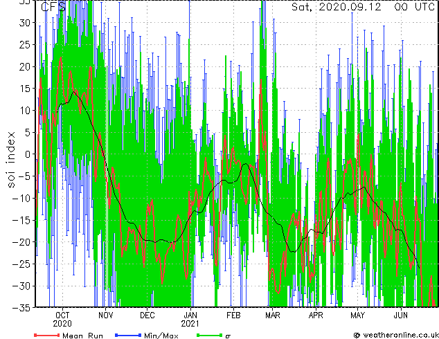Click the date 'Sat, 2020.09.12 00 UTC'
Image resolution: width=439 pixels, height=339 pixels.
[363, 7]
